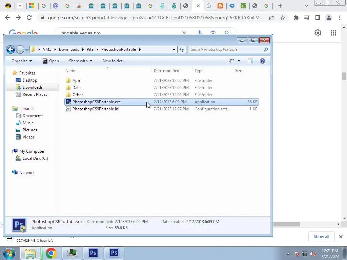Open Google apps grid
Image resolution: width=347 pixels, height=260 pixels.
tap(333, 33)
